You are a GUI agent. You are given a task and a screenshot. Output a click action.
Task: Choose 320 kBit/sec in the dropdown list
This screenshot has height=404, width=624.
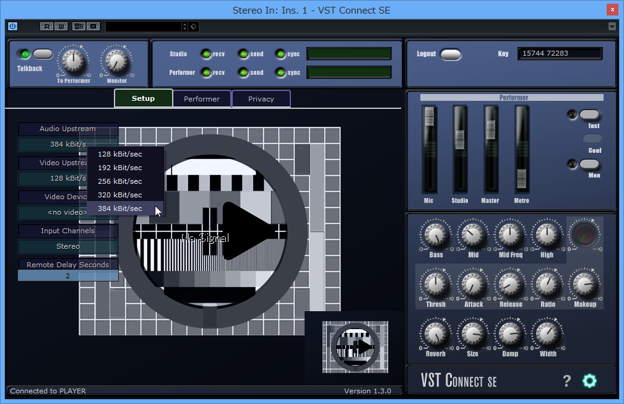[125, 195]
